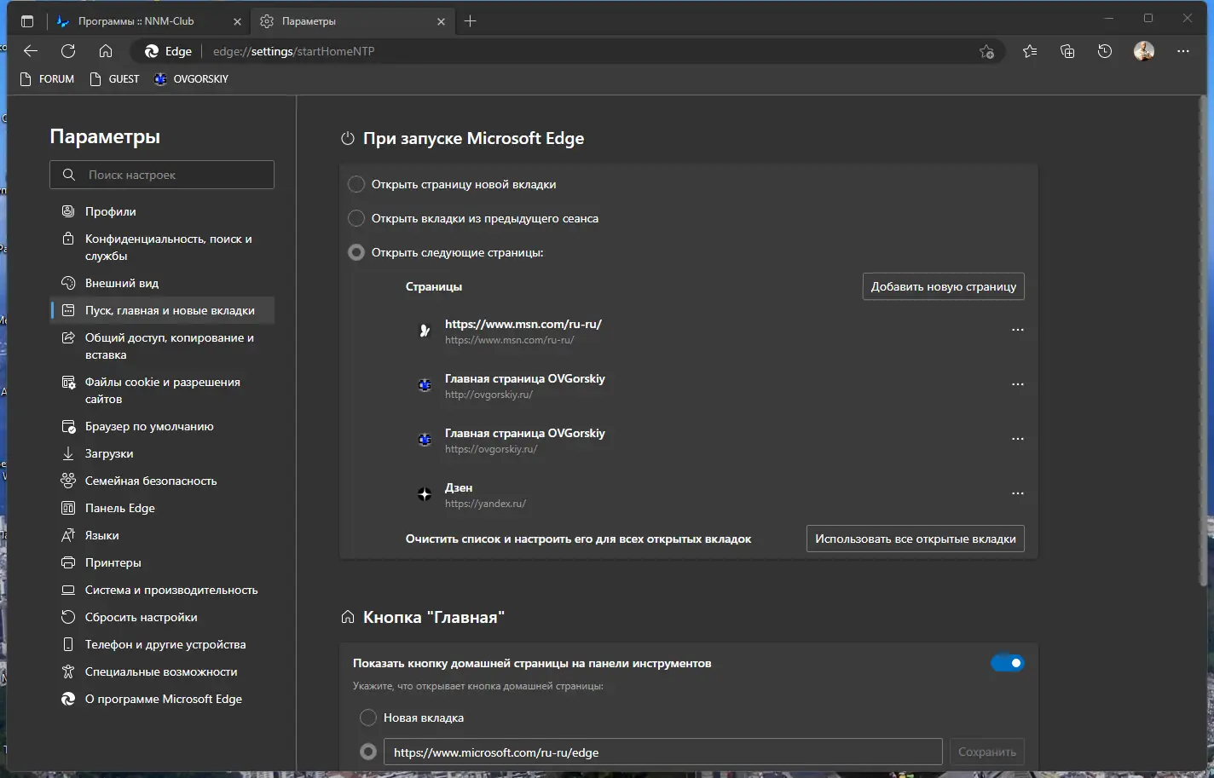
Task: Click the Home button in toolbar
Action: [x=106, y=51]
